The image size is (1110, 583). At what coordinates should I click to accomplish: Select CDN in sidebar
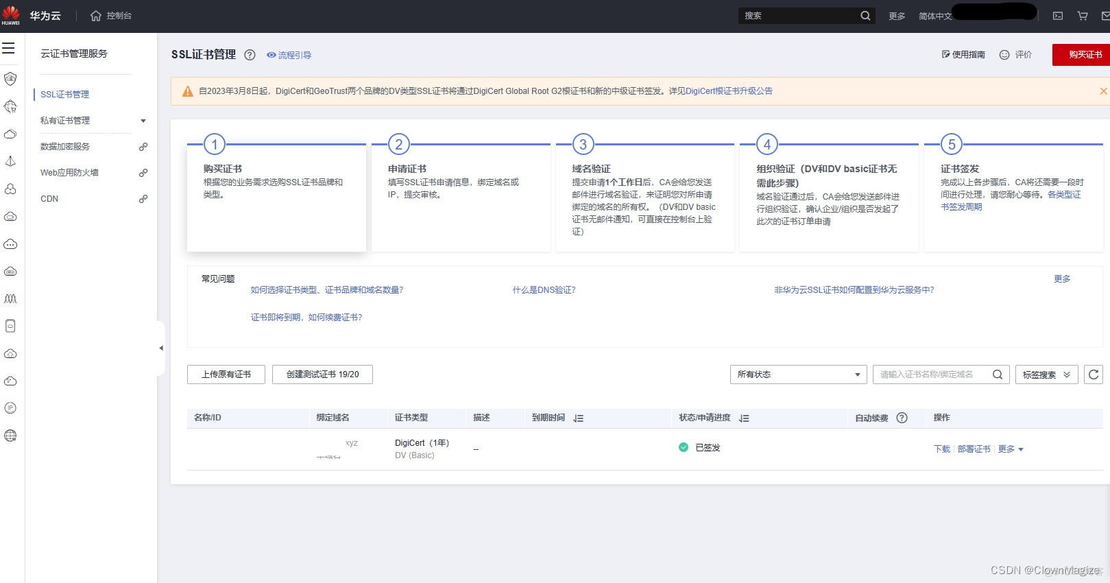49,199
